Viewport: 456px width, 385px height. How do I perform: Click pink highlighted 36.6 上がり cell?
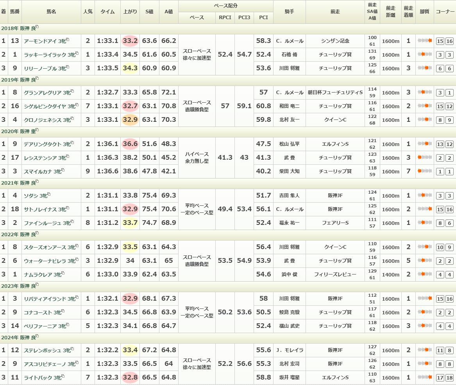[x=130, y=144]
